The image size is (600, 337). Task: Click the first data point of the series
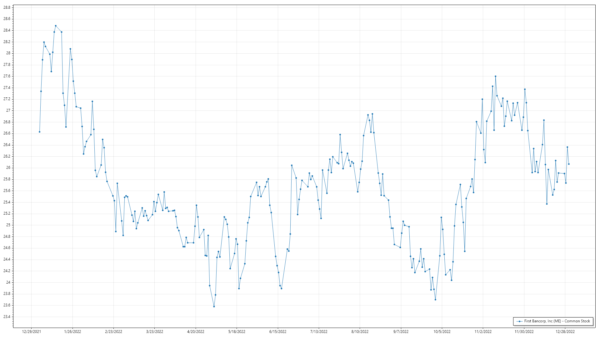coord(39,132)
